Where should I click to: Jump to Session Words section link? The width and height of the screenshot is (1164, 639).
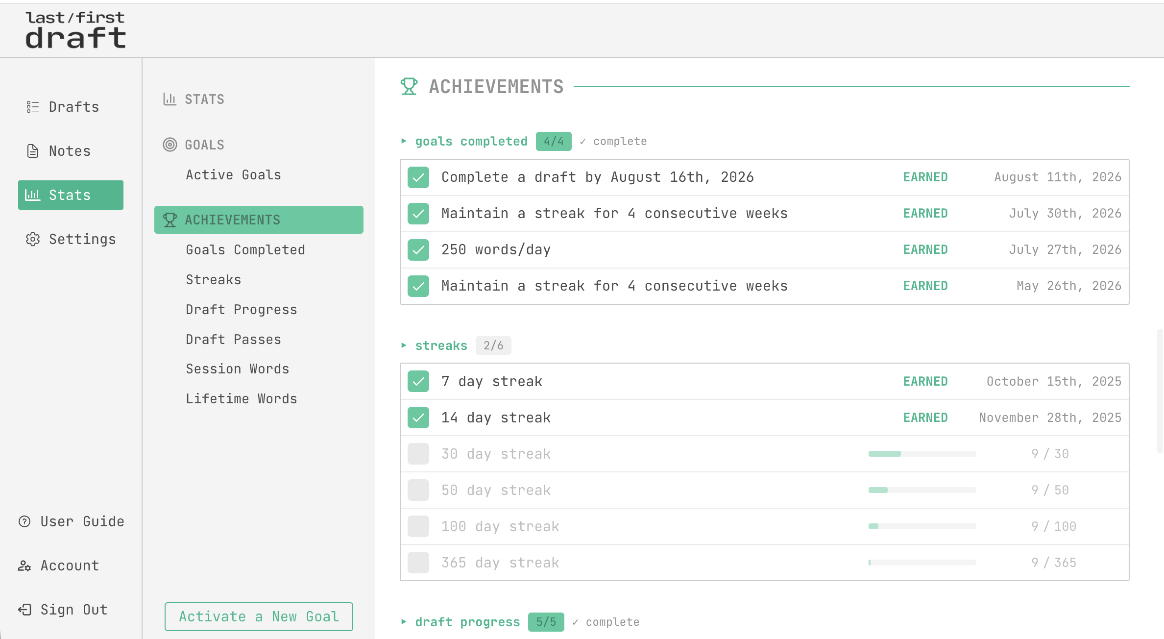238,369
